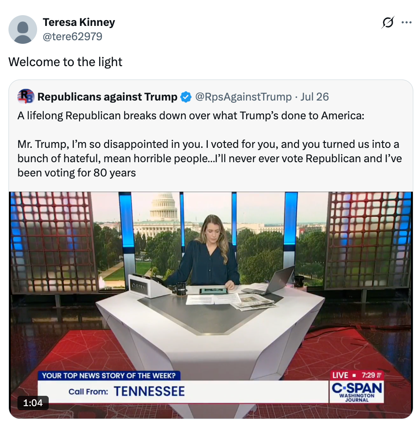Click the "Call From: TENNESSEE" banner

[x=183, y=391]
